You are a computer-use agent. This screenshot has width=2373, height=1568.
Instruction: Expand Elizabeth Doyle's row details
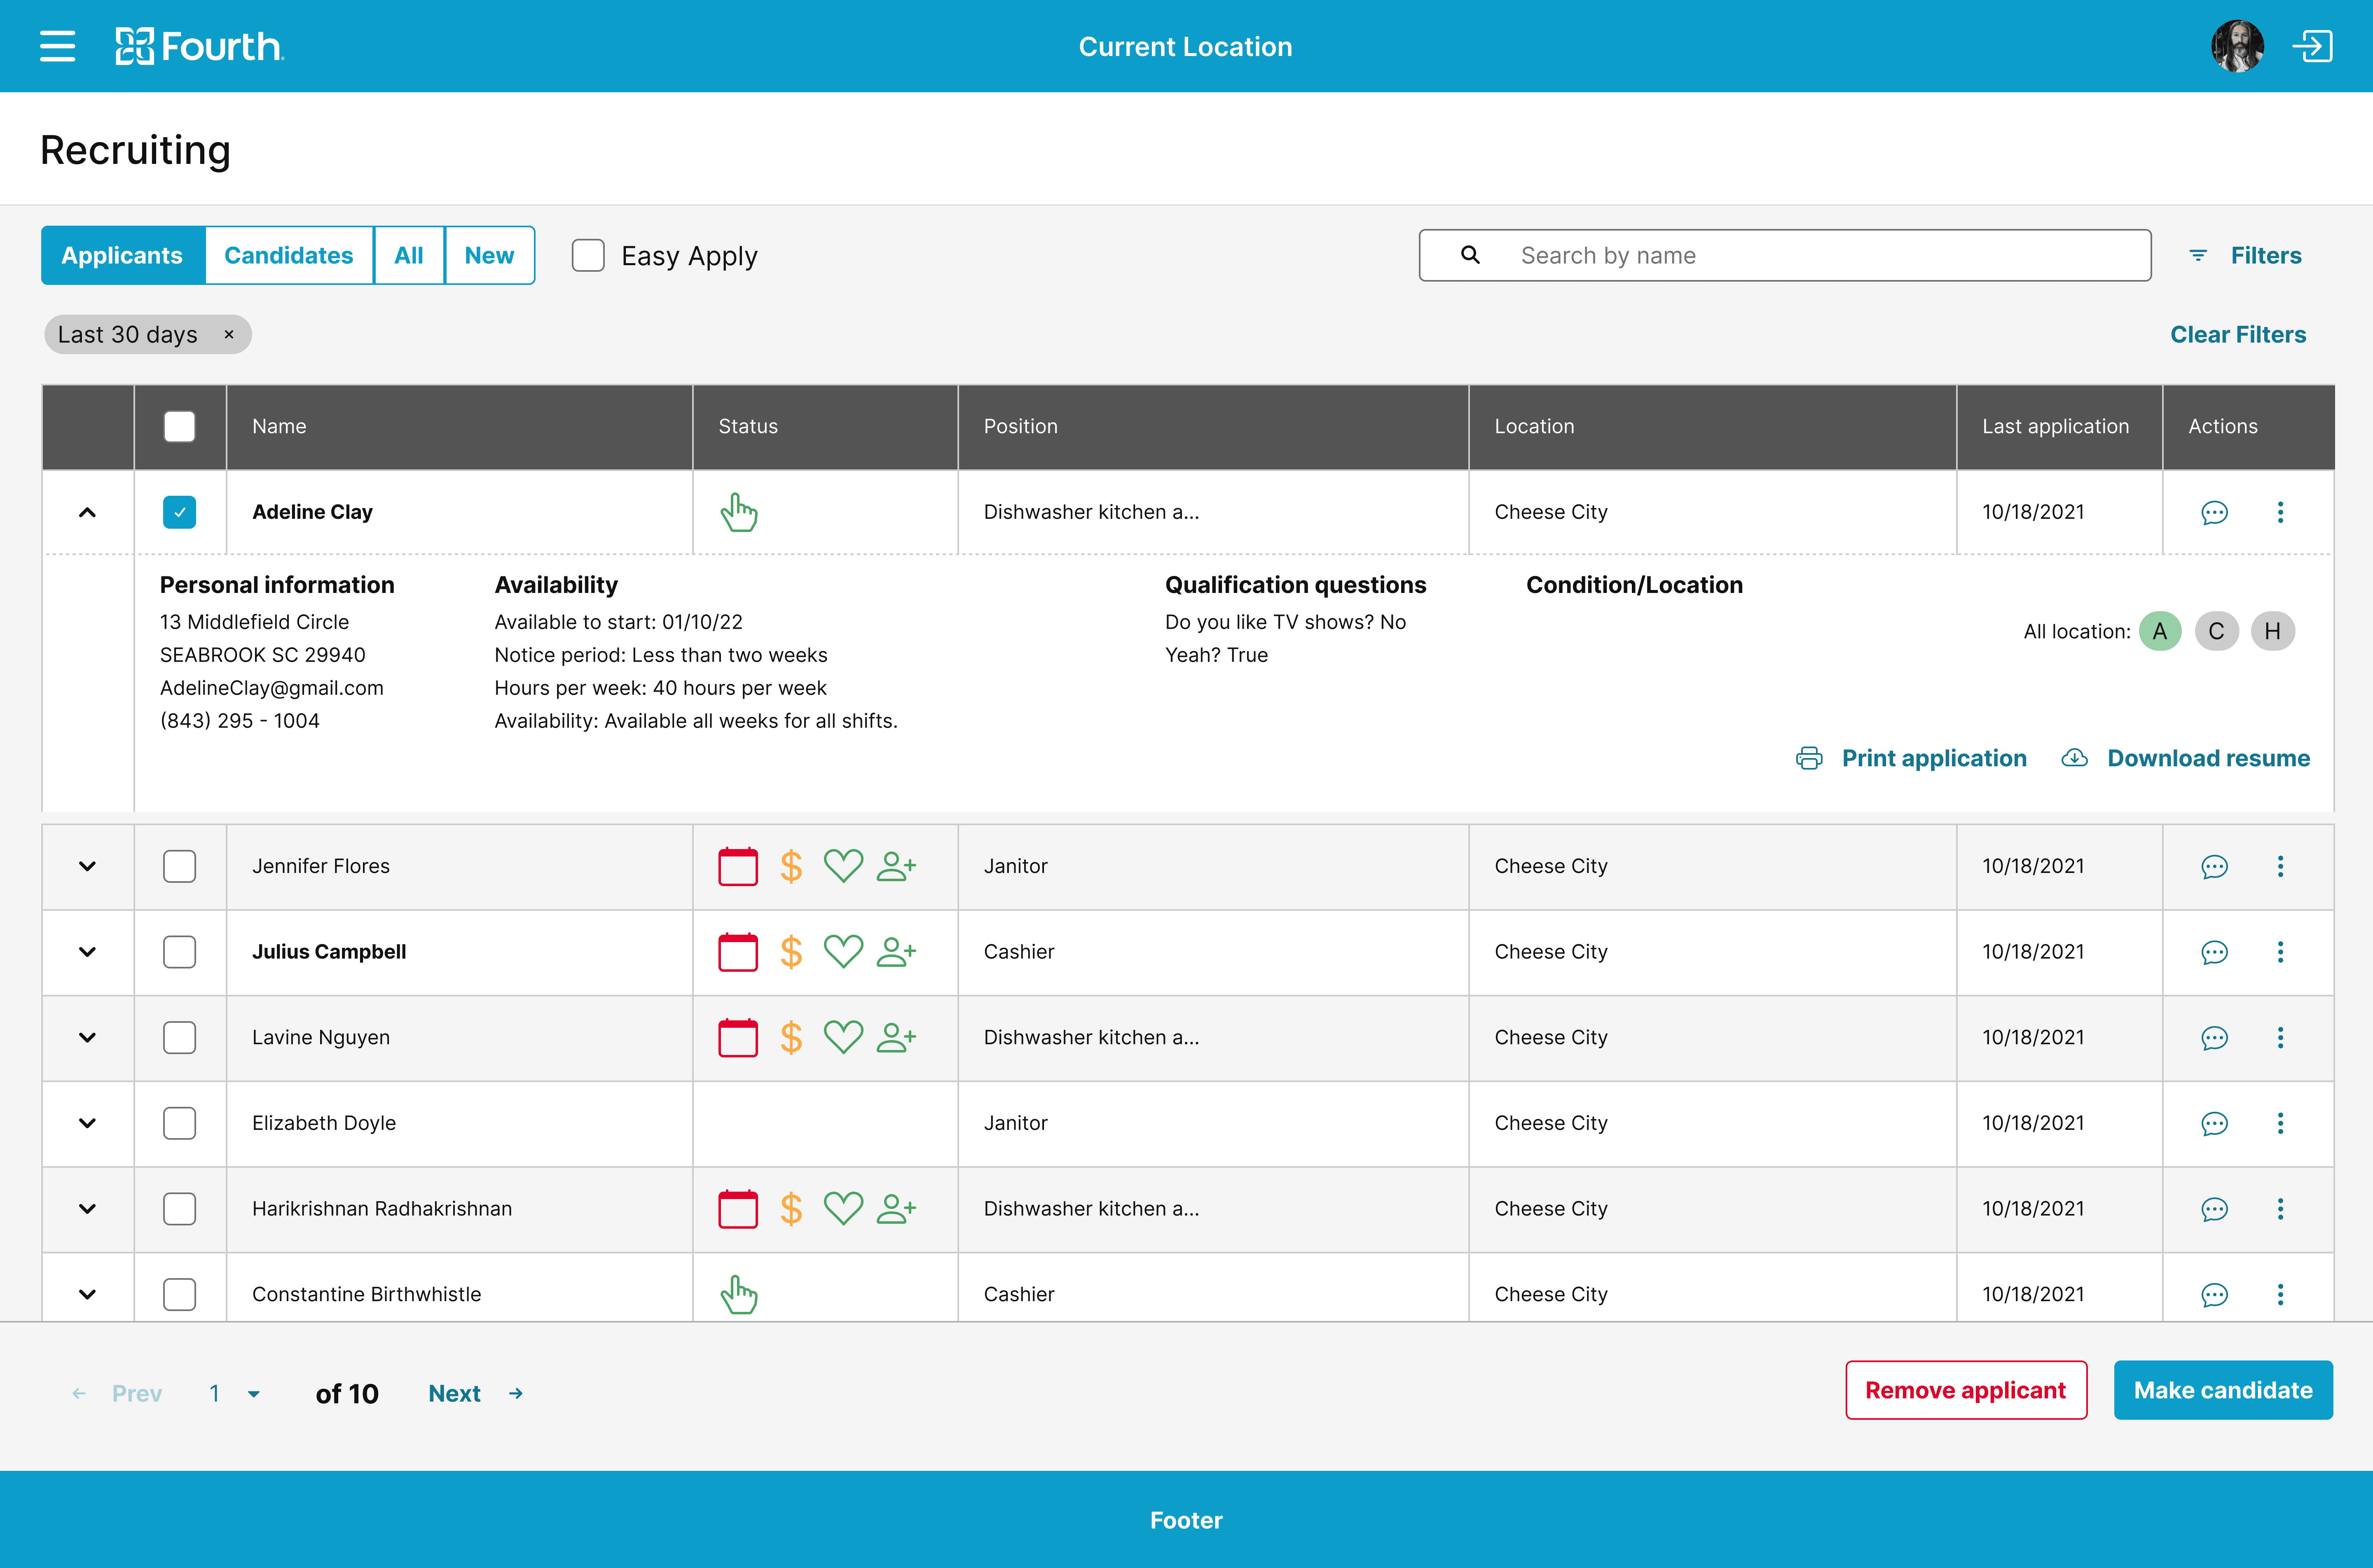coord(87,1123)
